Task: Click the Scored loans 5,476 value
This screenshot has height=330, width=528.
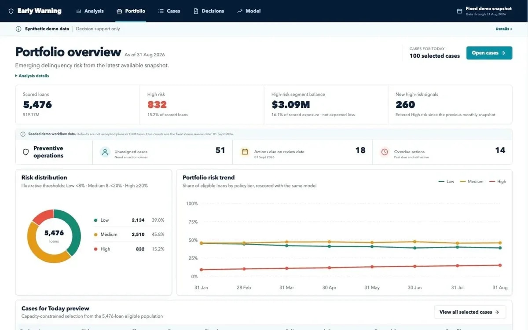Action: (x=37, y=105)
